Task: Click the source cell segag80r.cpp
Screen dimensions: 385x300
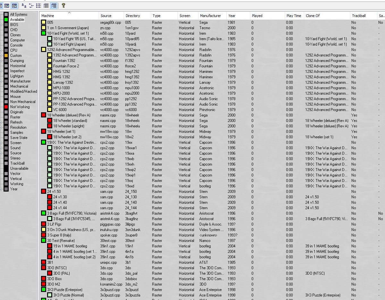Action: 111,22
